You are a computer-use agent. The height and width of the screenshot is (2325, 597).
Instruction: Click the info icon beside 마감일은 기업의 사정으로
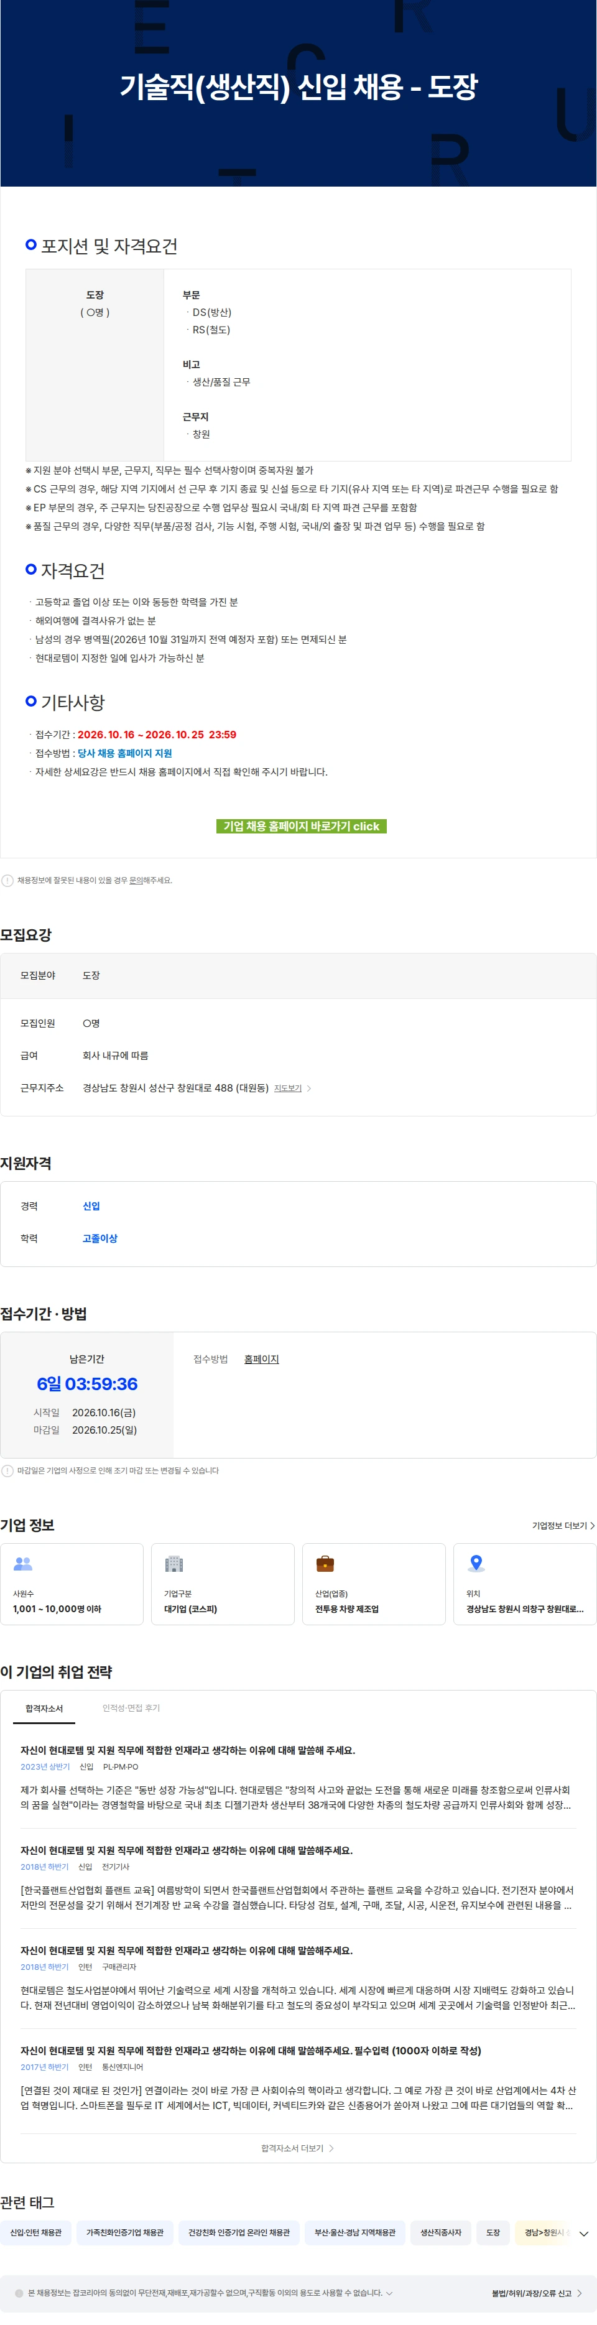(x=7, y=1470)
